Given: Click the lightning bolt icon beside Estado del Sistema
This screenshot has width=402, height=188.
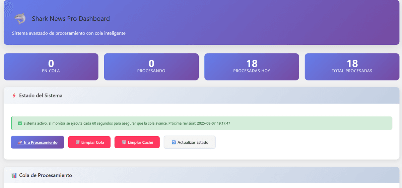Looking at the screenshot, I should coord(14,96).
